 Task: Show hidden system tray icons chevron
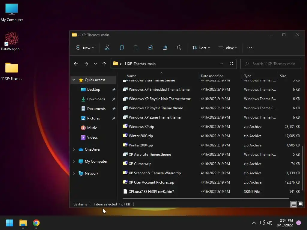pos(254,223)
